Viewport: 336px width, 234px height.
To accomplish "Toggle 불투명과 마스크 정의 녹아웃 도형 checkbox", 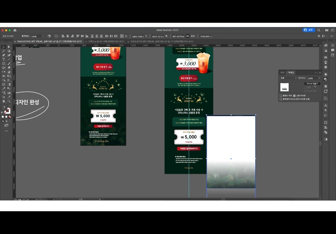I will [281, 99].
